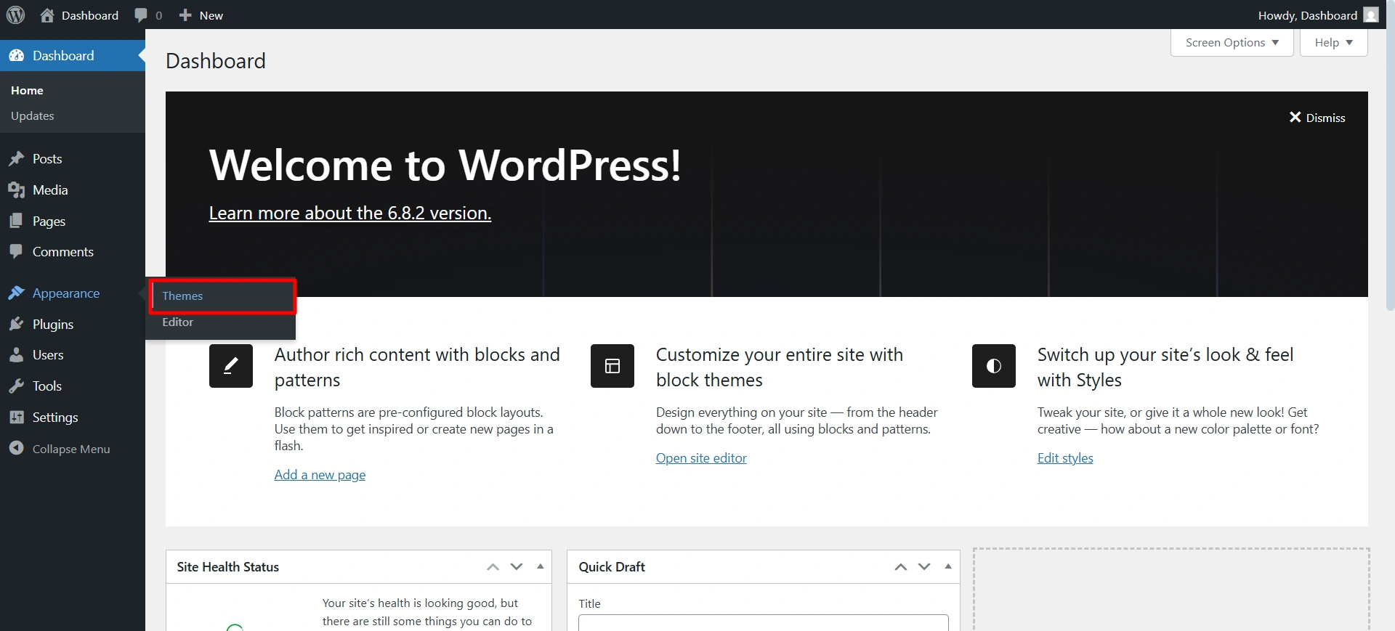This screenshot has width=1395, height=631.
Task: Click the layout icon beside Customize your entire site
Action: [x=612, y=366]
